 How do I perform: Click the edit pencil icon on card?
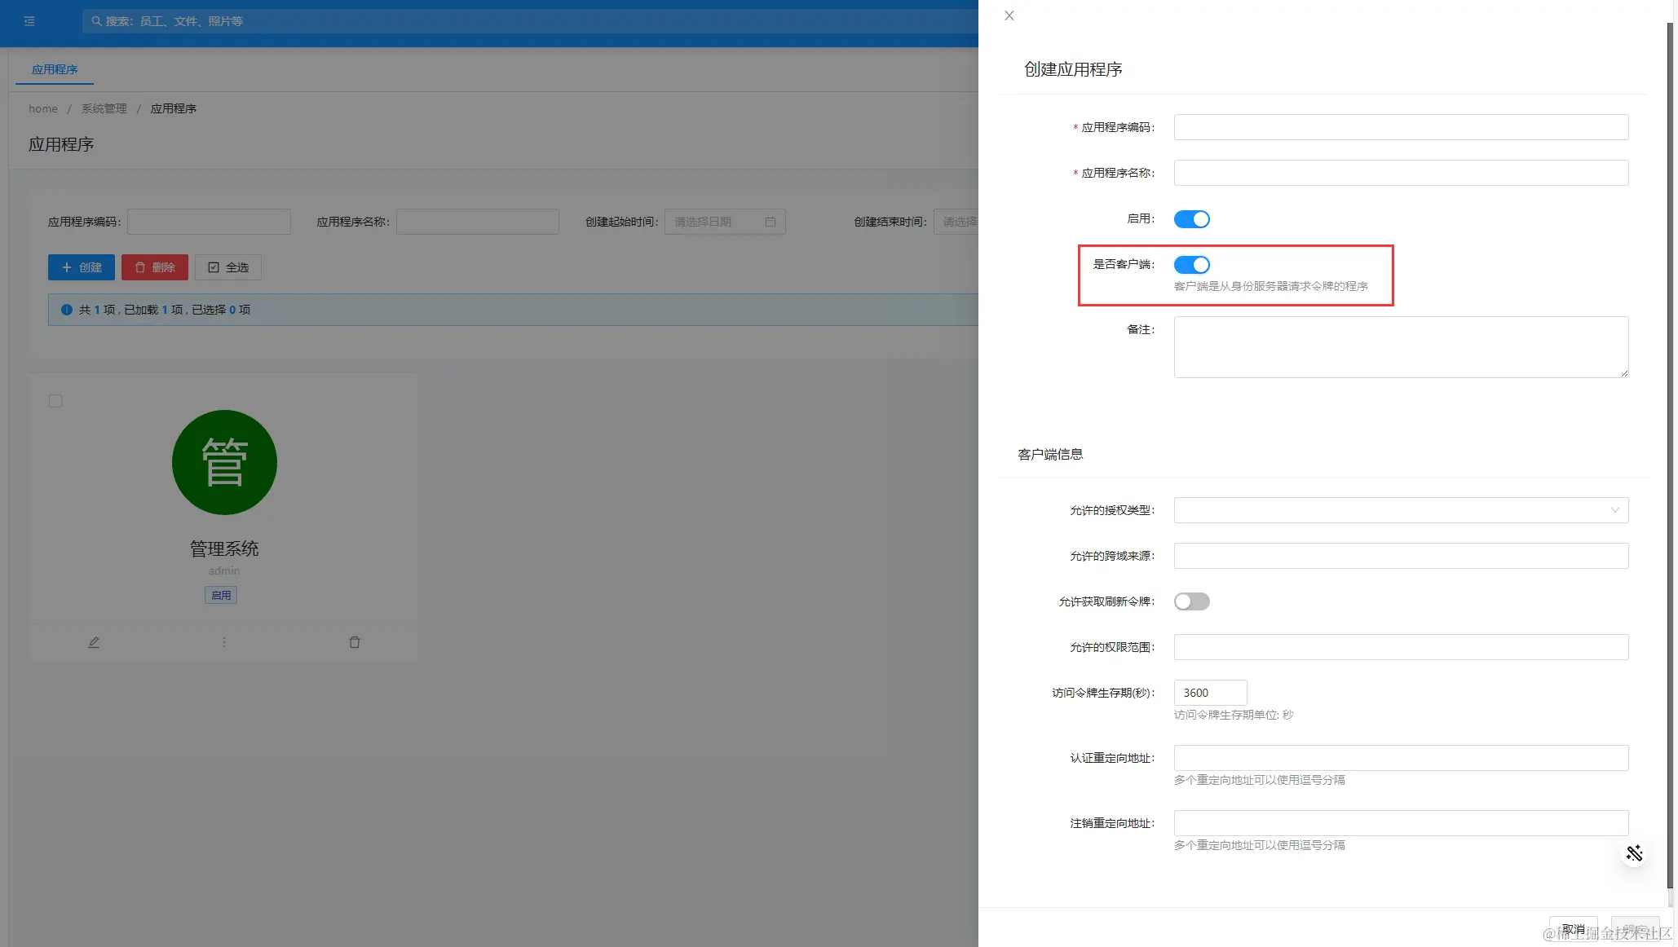pyautogui.click(x=94, y=642)
